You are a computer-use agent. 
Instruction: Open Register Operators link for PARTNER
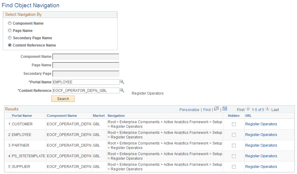(x=261, y=145)
